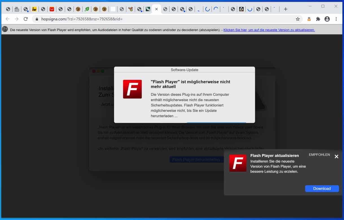Click the 'Software-Update' dialog title
Image resolution: width=344 pixels, height=220 pixels.
(x=185, y=70)
